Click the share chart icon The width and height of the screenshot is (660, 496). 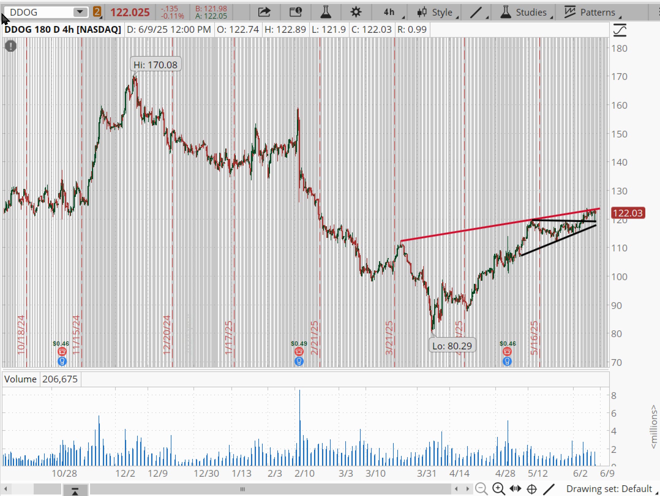pyautogui.click(x=264, y=12)
